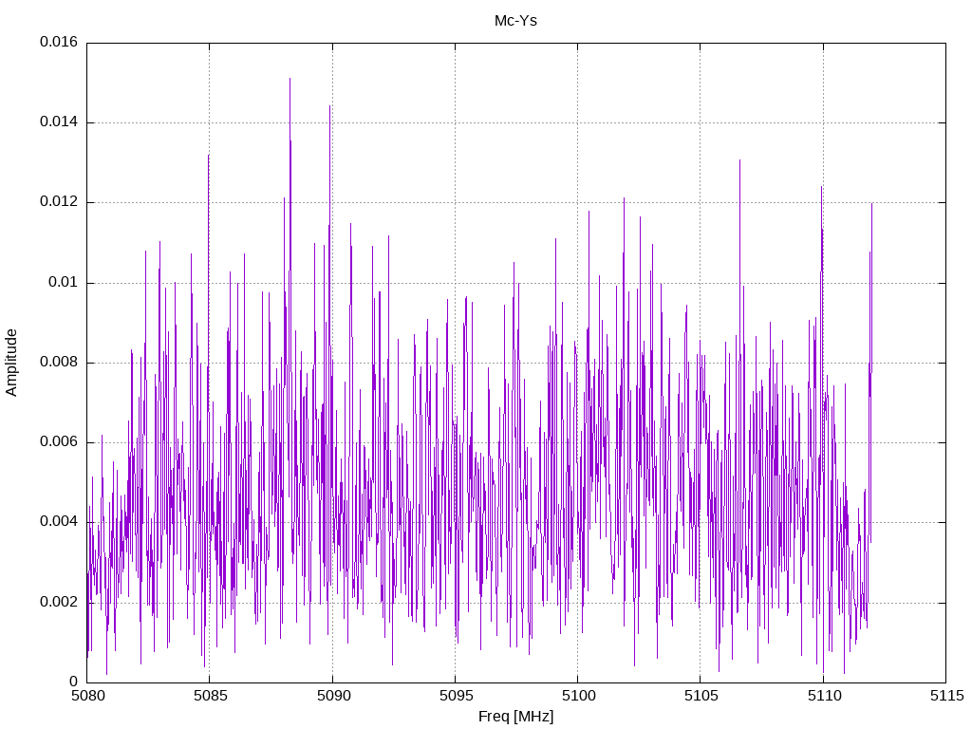Click the 5095 x-axis tick label
This screenshot has width=972, height=729.
456,696
